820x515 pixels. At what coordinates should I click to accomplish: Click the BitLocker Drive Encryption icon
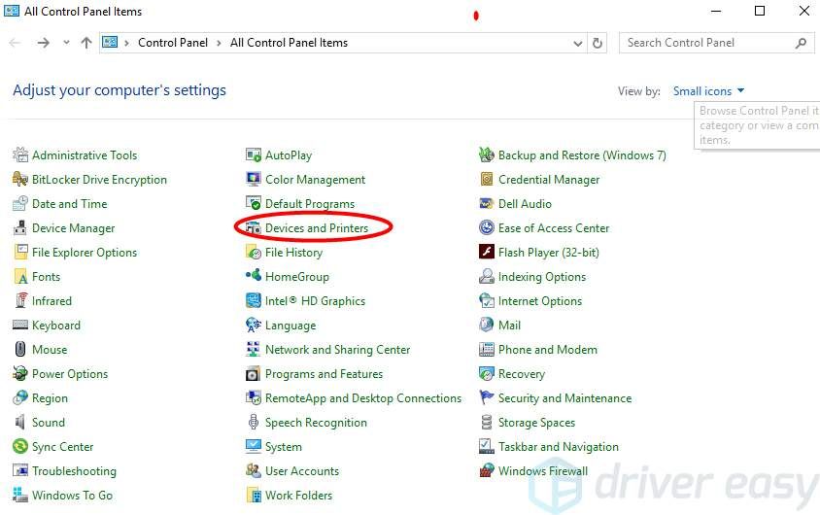[20, 180]
